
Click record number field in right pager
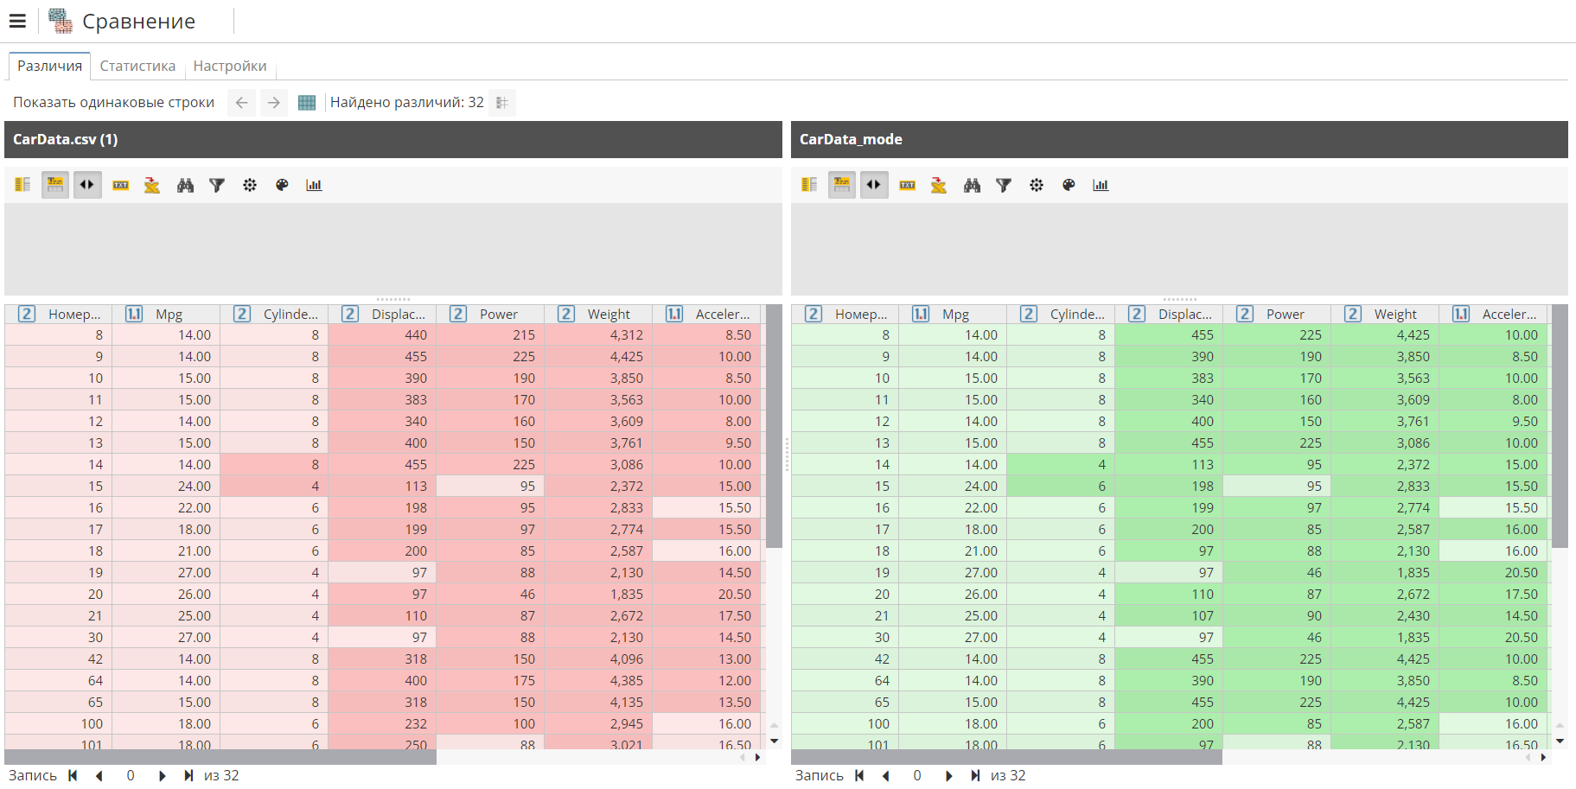[917, 775]
